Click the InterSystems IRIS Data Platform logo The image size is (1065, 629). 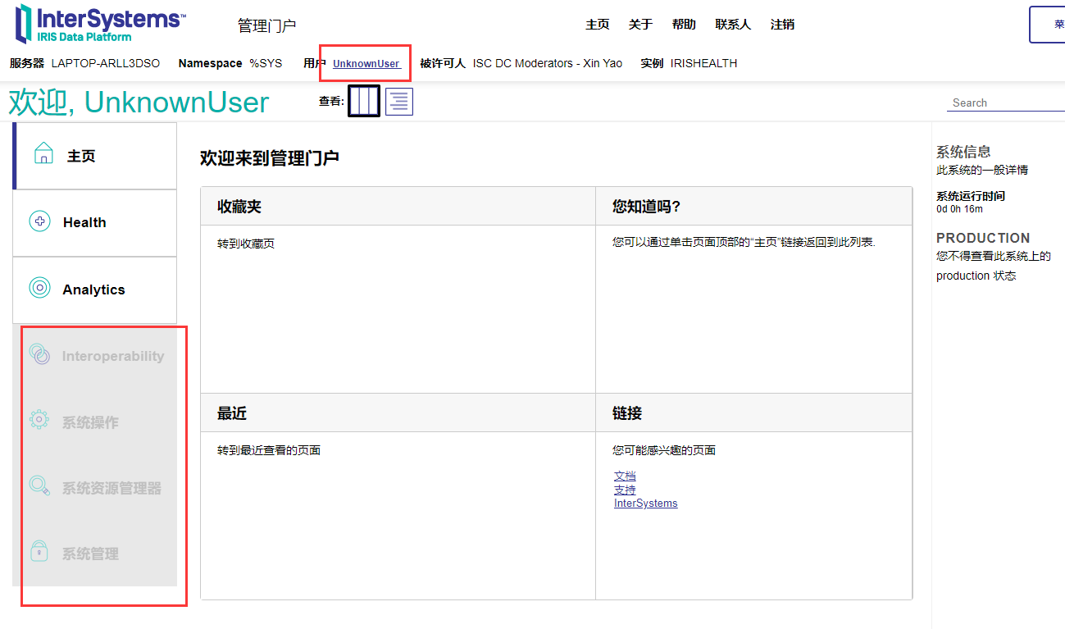100,23
